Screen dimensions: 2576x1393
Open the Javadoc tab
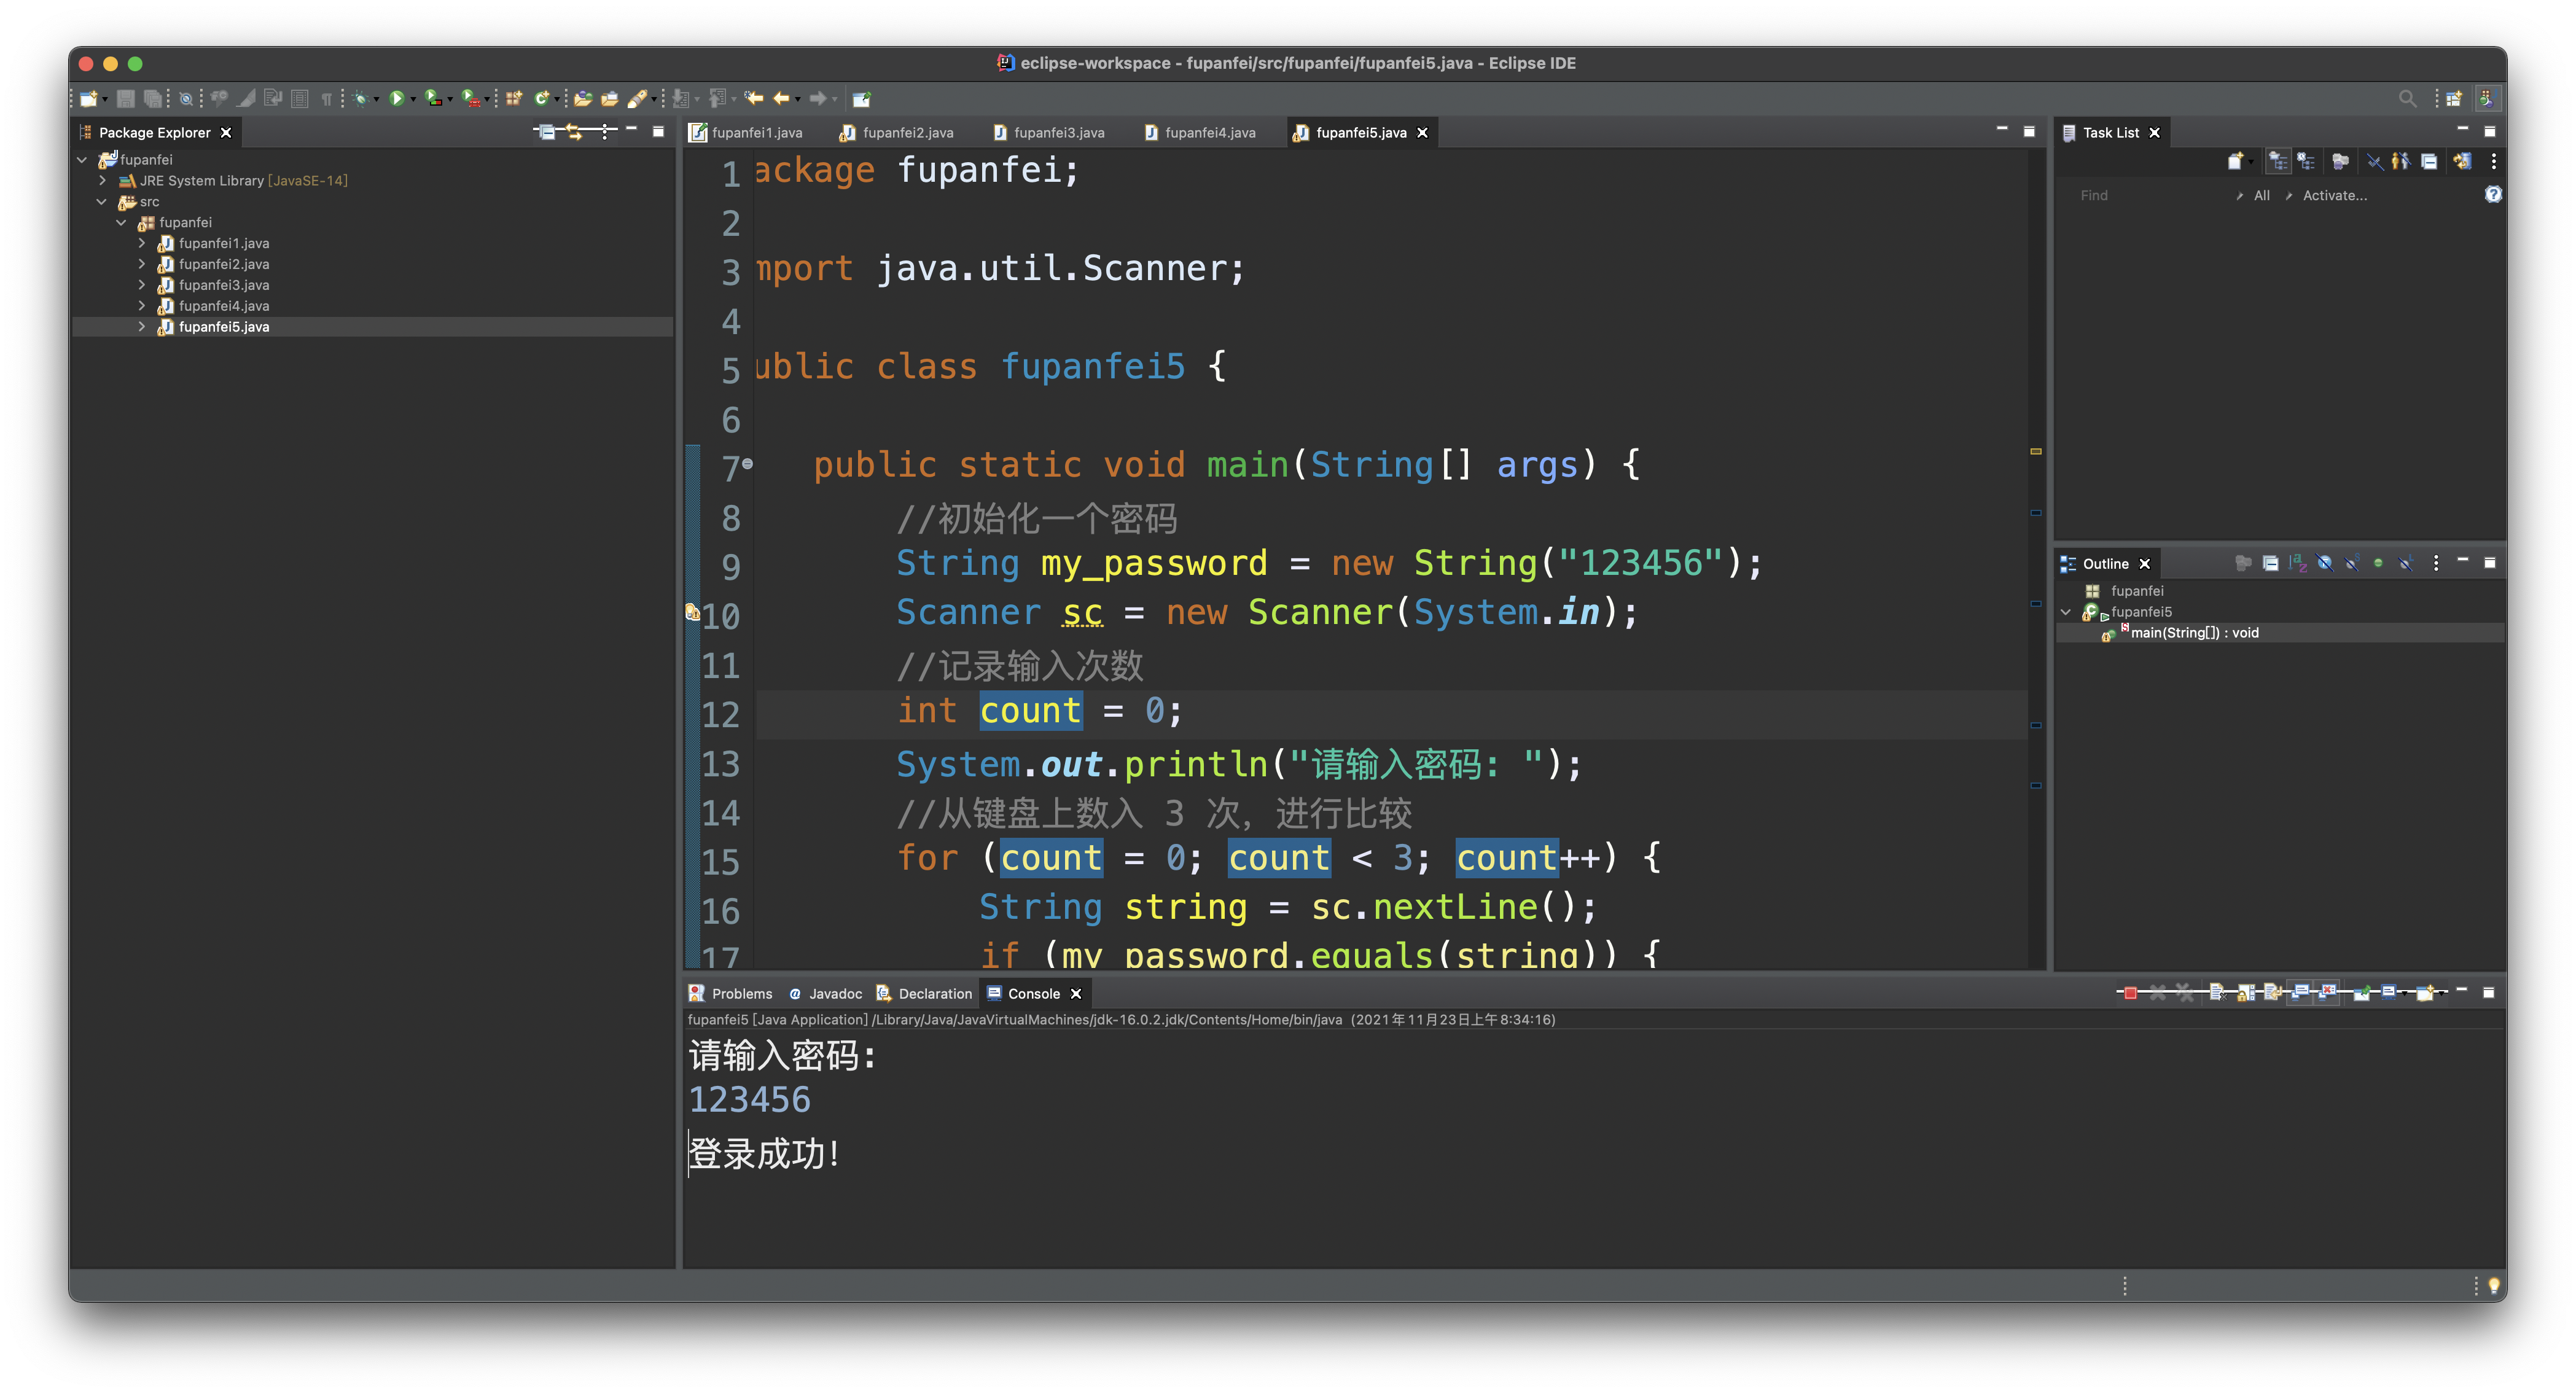click(x=826, y=993)
